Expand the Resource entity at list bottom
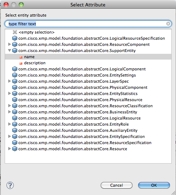Viewport: 176px width, 195px height. pos(9,149)
